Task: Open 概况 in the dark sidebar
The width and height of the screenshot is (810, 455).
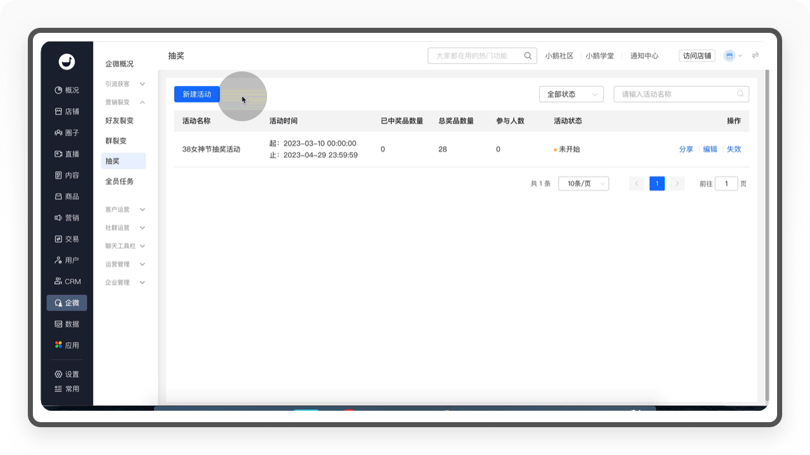Action: click(66, 90)
